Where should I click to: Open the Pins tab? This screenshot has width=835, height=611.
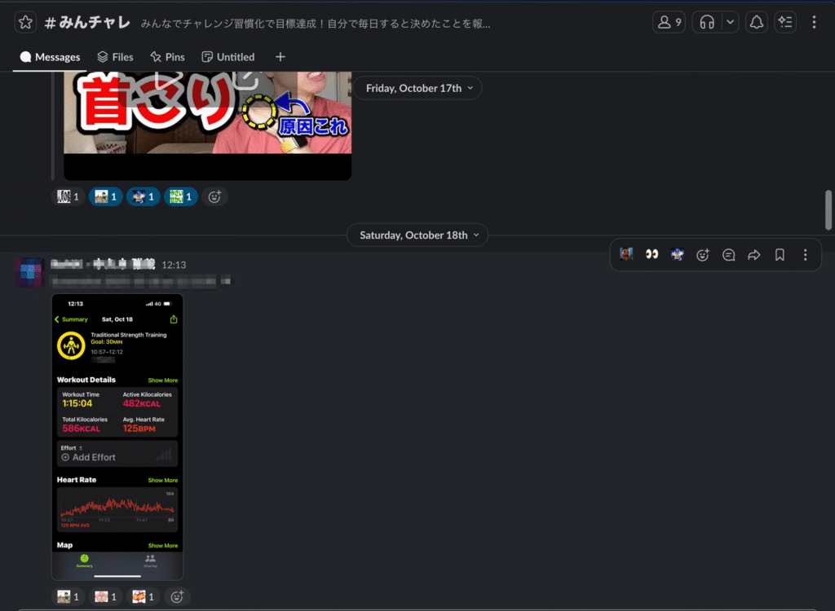coord(167,57)
